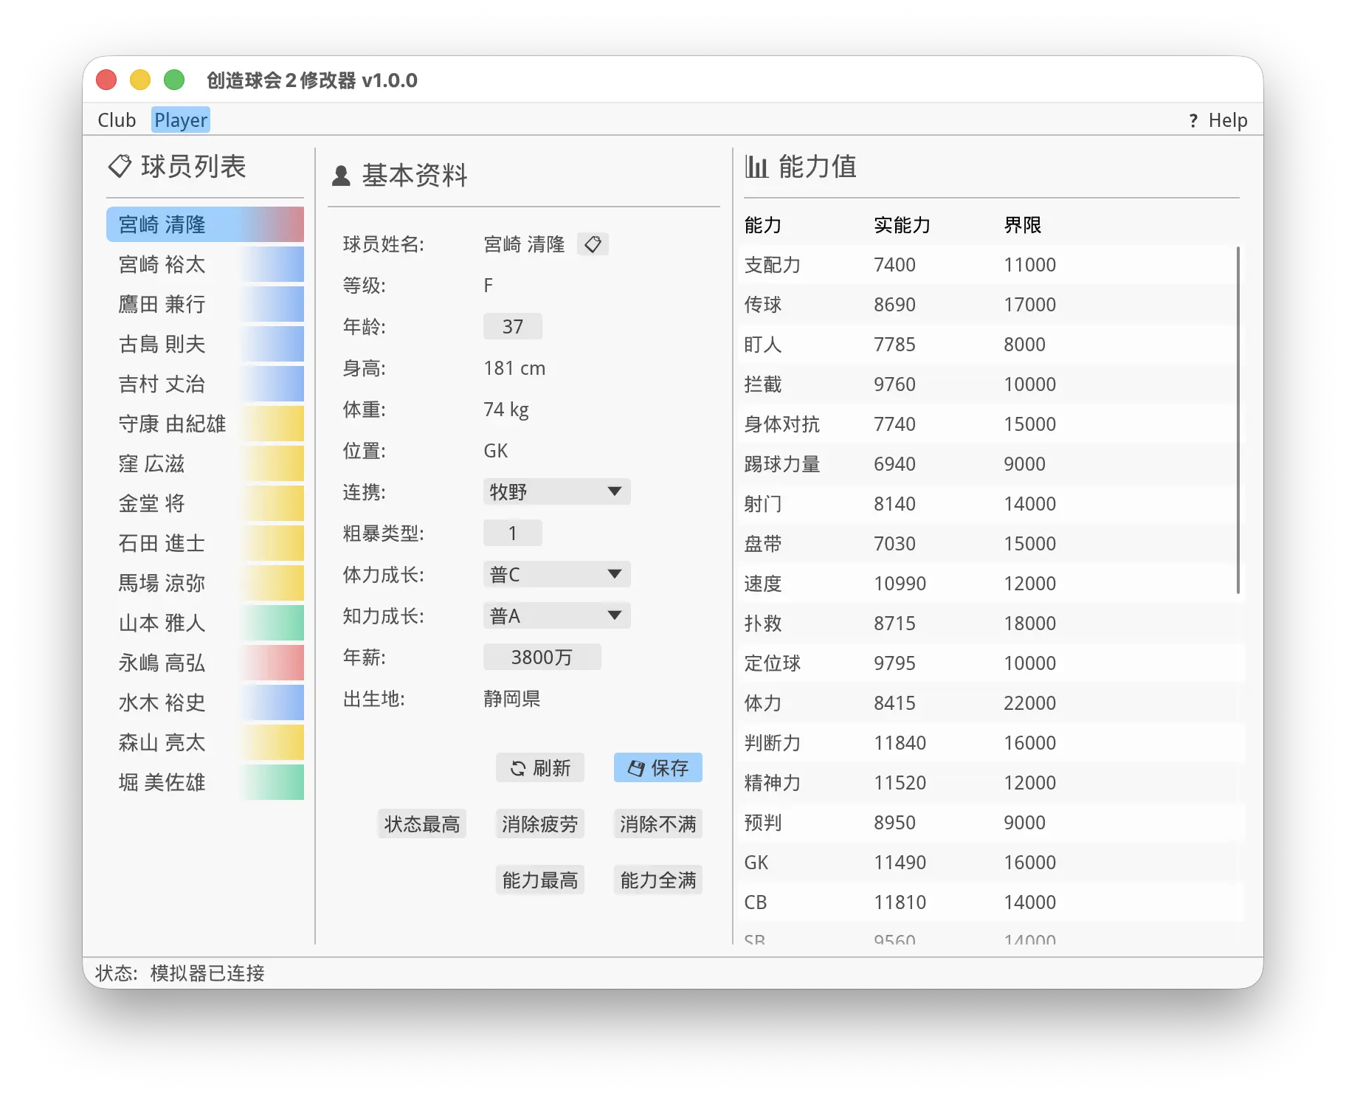Click the 消除疲劳 button
1346x1098 pixels.
point(540,823)
